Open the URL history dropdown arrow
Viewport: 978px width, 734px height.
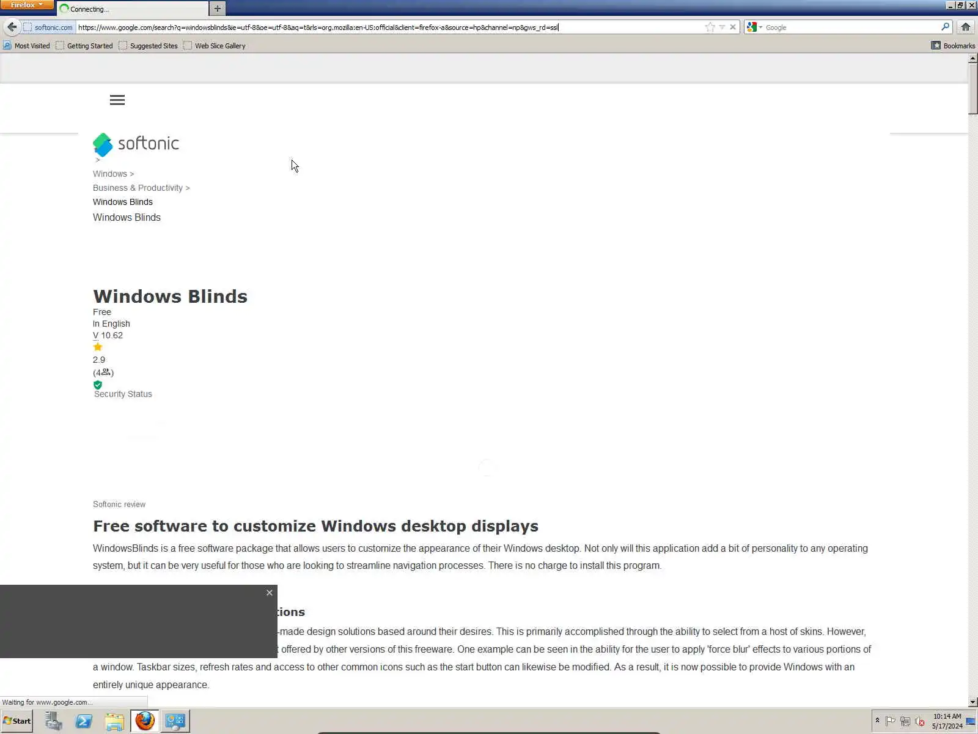point(722,27)
